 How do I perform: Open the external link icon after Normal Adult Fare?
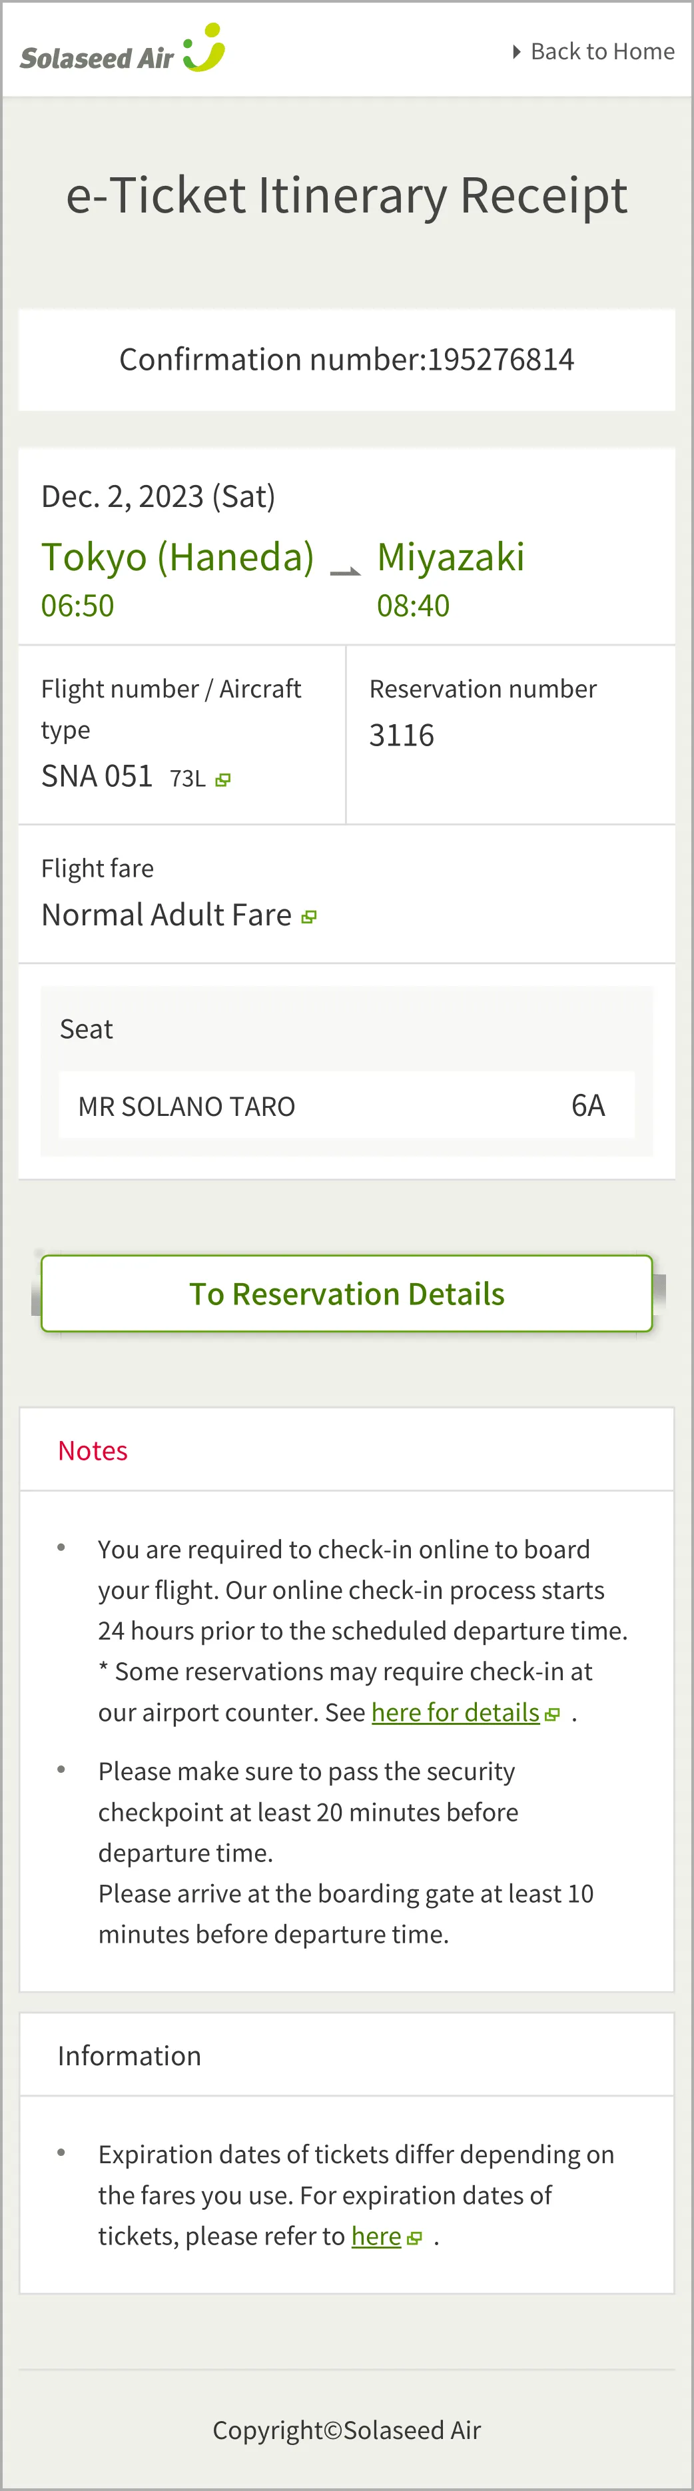tap(309, 917)
